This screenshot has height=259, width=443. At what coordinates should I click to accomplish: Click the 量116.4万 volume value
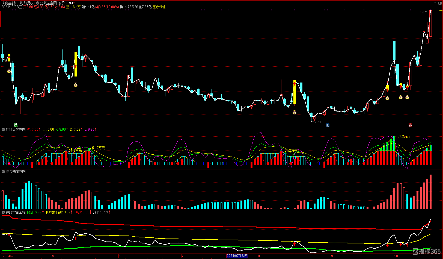(x=73, y=7)
